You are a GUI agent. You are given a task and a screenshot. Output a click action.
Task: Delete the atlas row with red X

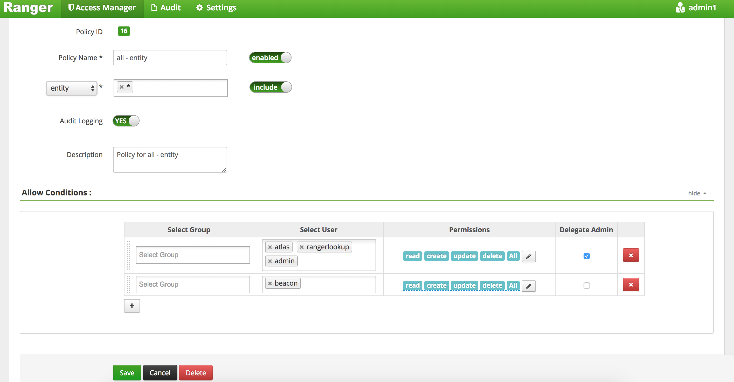(x=631, y=255)
